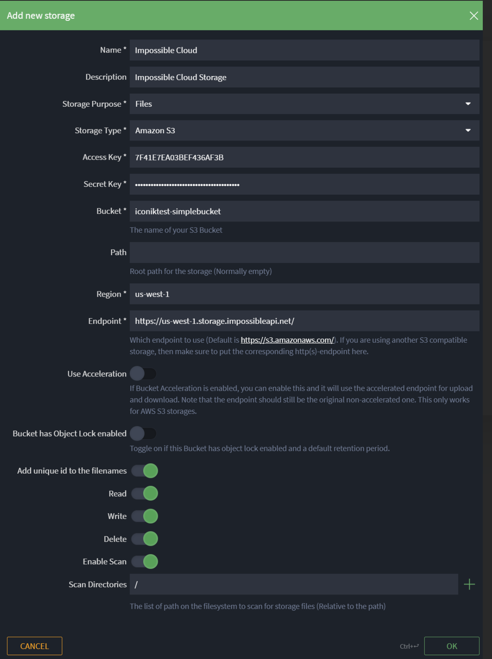Image resolution: width=492 pixels, height=659 pixels.
Task: Select the Bucket name field
Action: [x=303, y=211]
